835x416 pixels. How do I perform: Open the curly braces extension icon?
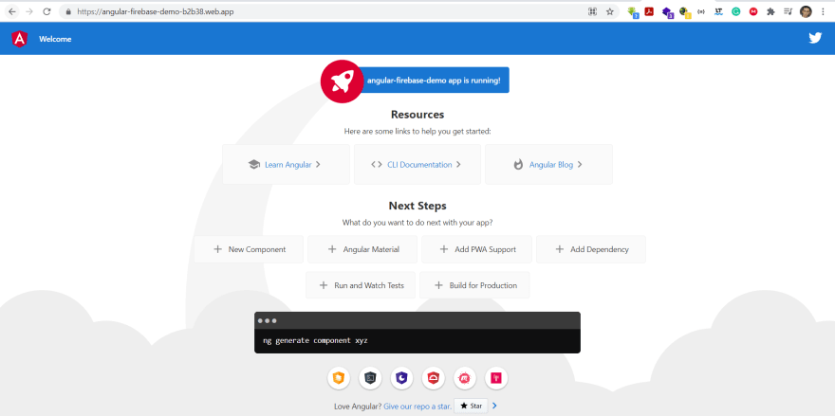pyautogui.click(x=701, y=11)
